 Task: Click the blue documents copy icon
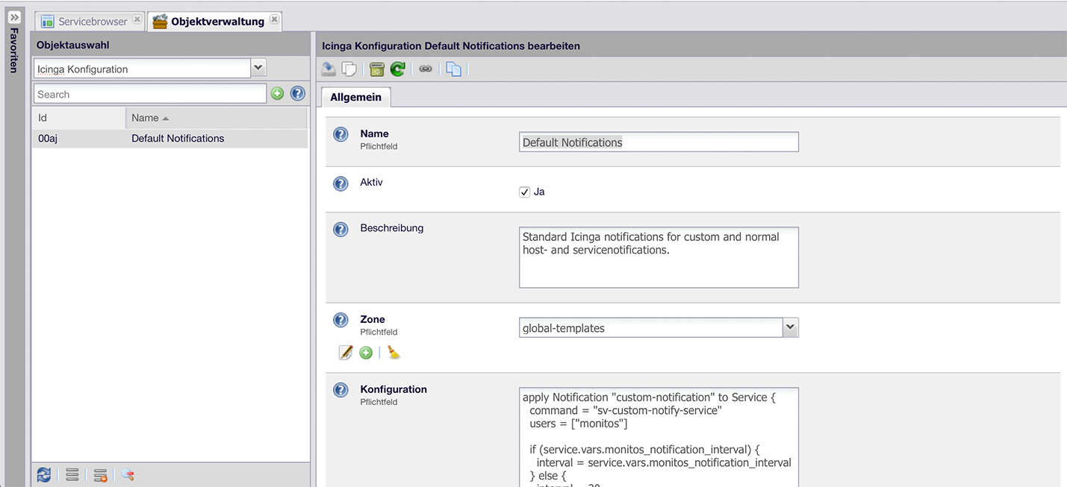(453, 69)
